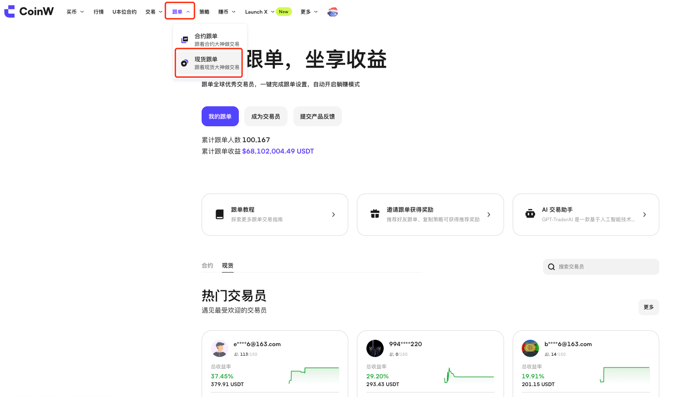
Task: Click the CoinW logo icon
Action: tap(10, 11)
